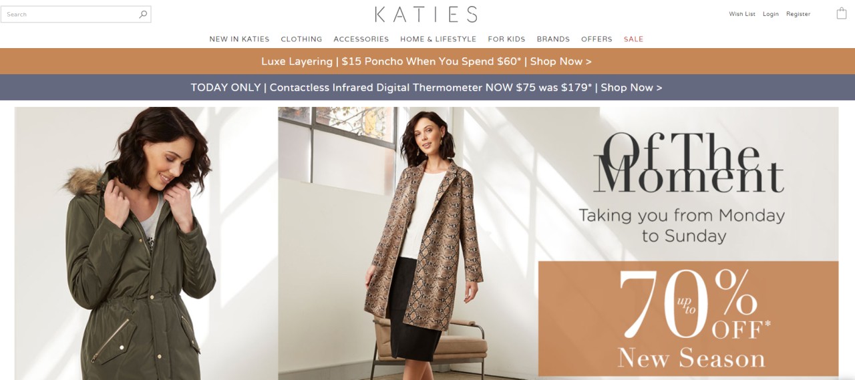
Task: Click the 70% OFF New Season box
Action: (x=688, y=319)
